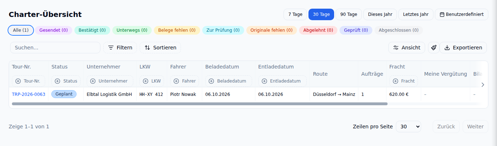Filter by Abgelehnt (0) status
The height and width of the screenshot is (146, 497).
coord(318,30)
